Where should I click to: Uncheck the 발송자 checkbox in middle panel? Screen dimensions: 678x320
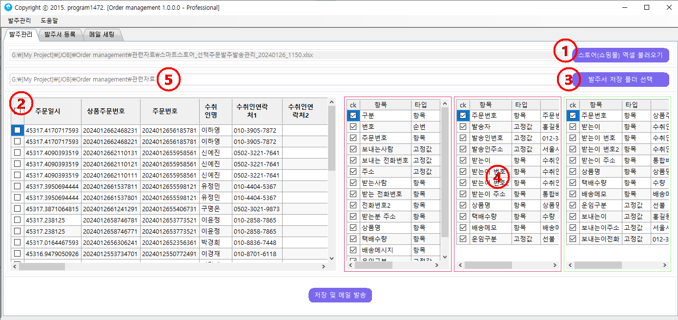[463, 127]
